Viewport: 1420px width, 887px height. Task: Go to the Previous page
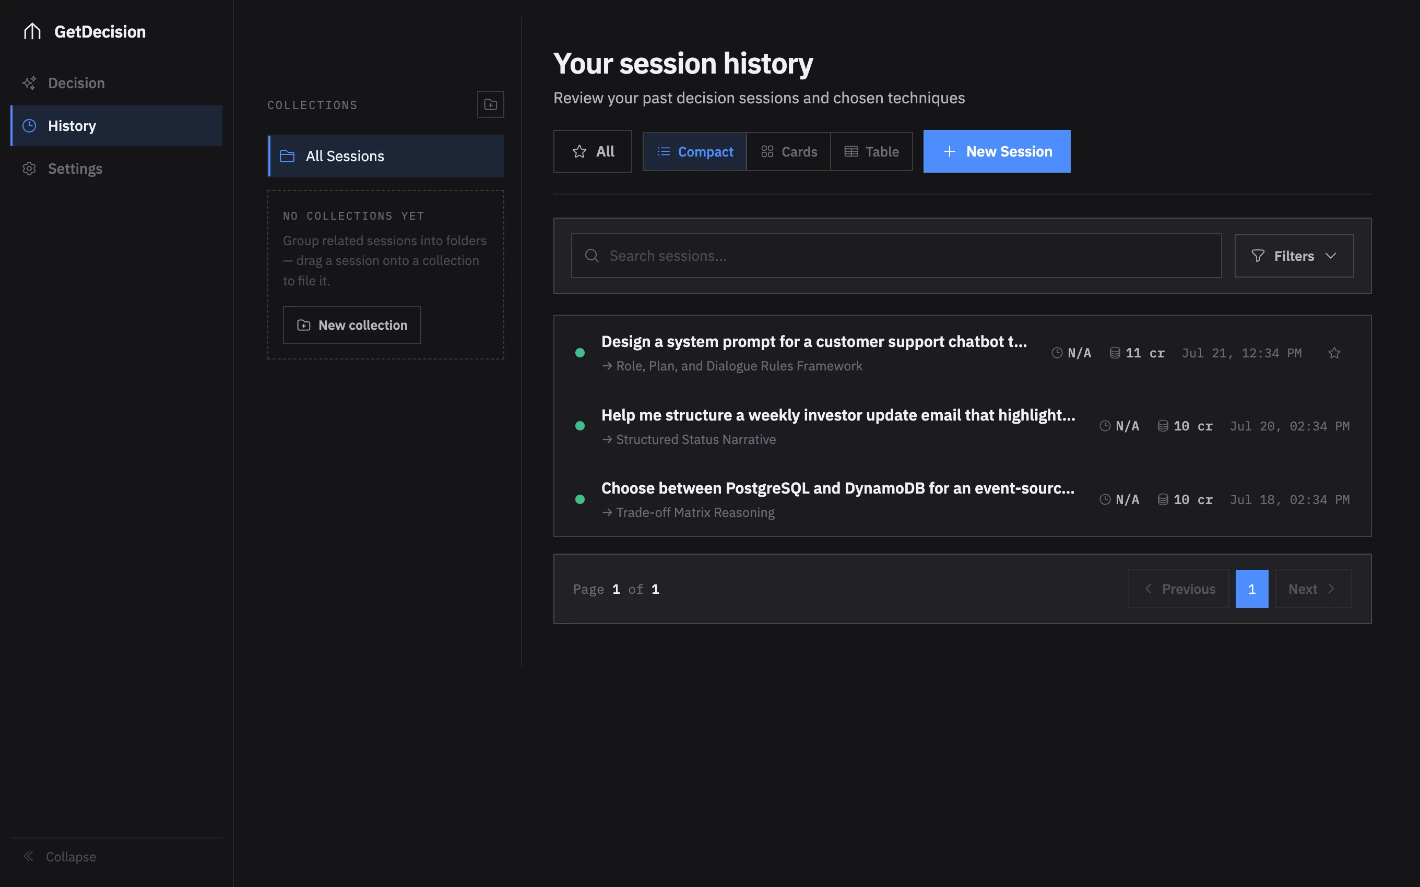[1178, 589]
